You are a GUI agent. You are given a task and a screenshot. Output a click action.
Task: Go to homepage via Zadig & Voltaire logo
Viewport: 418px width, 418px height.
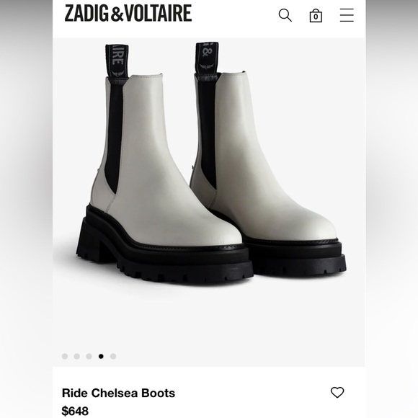[128, 13]
